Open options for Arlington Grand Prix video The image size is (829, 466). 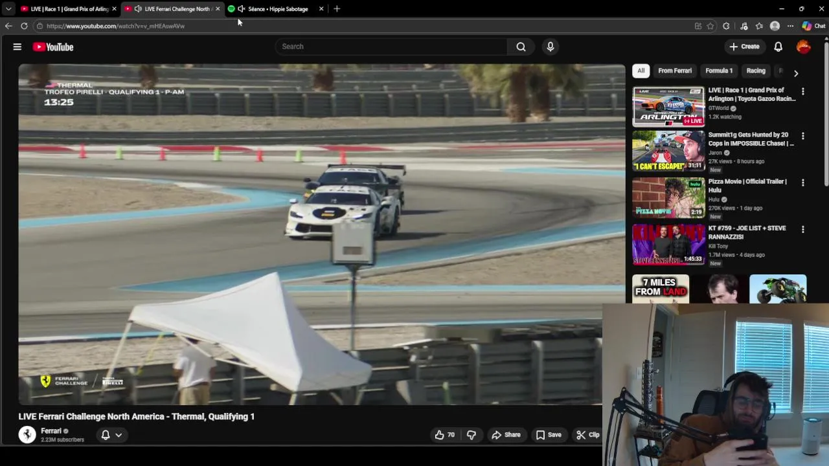[x=802, y=92]
